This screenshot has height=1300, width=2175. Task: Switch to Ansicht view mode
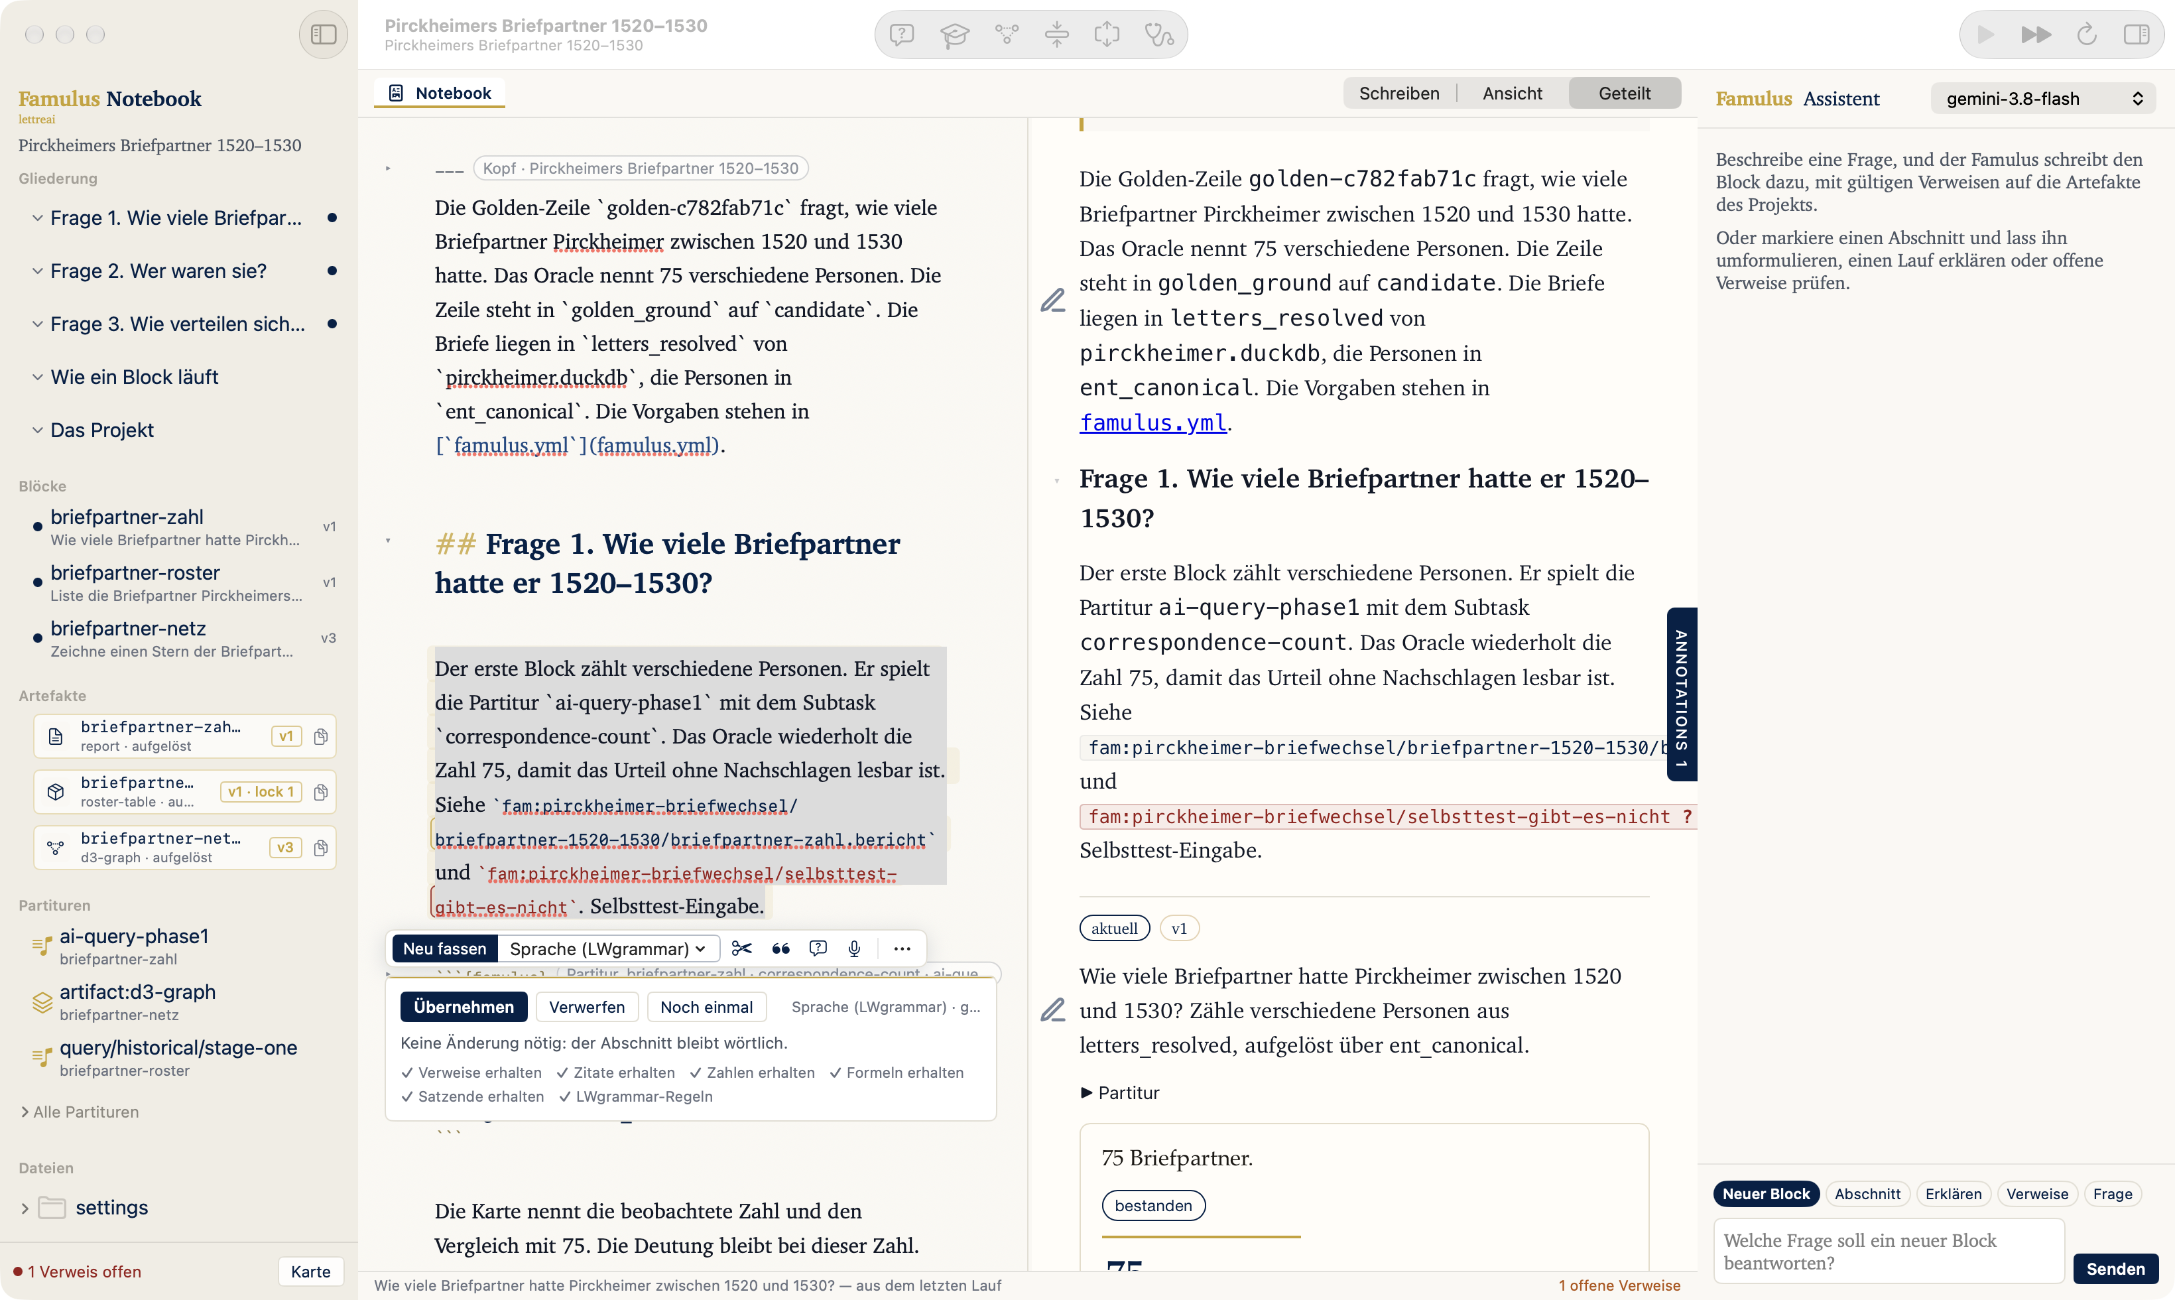click(x=1512, y=93)
